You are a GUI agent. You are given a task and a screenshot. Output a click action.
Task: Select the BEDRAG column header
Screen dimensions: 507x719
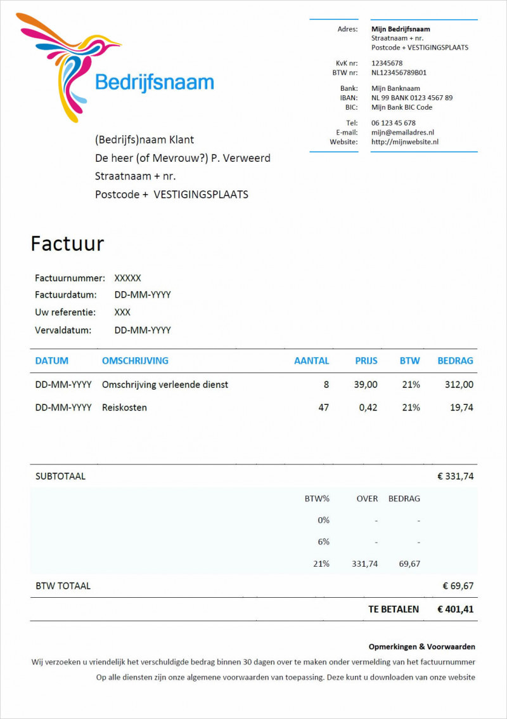tap(454, 360)
